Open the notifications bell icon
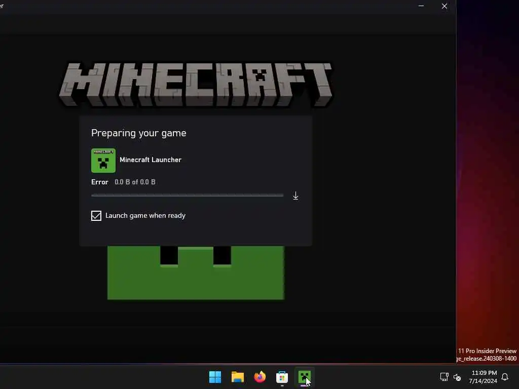 pos(505,377)
